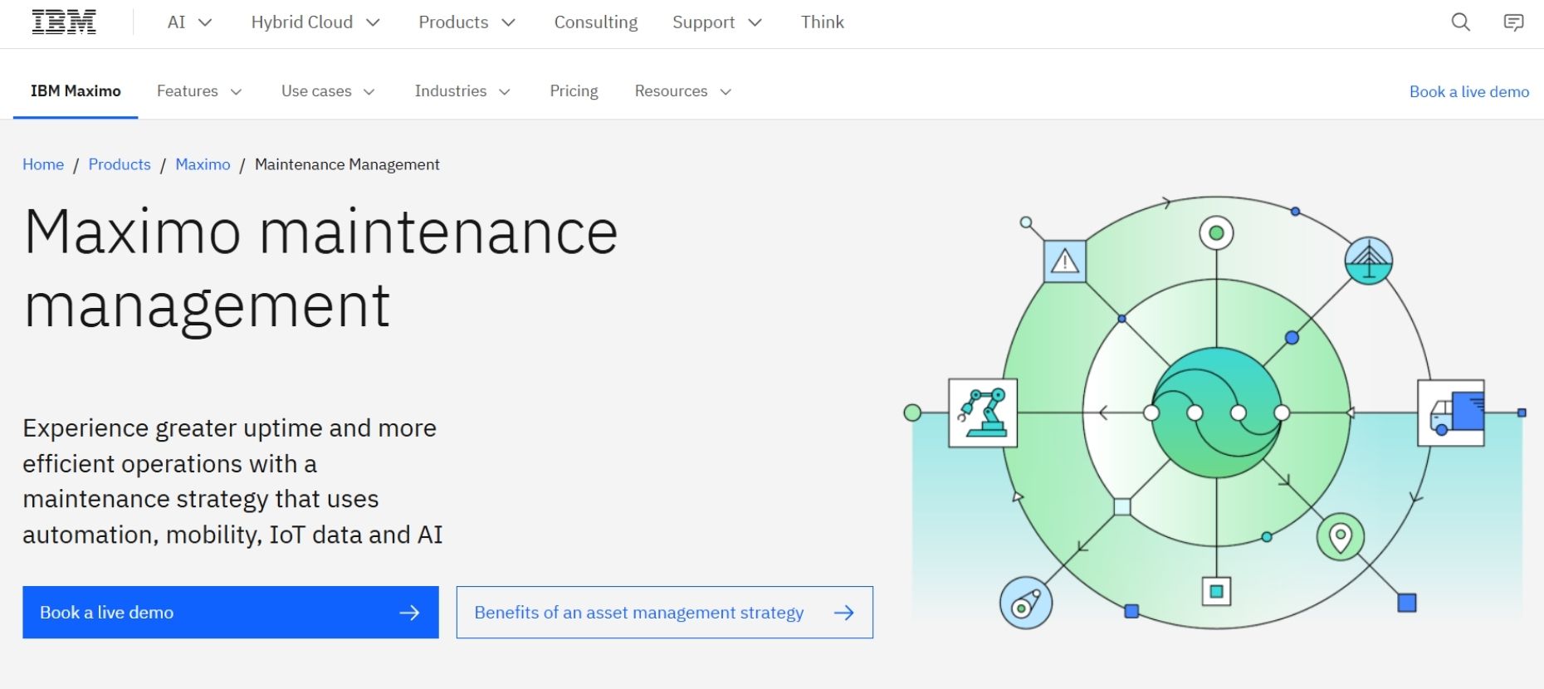Click the Maximo maintenance management heading
The height and width of the screenshot is (689, 1544).
(321, 270)
